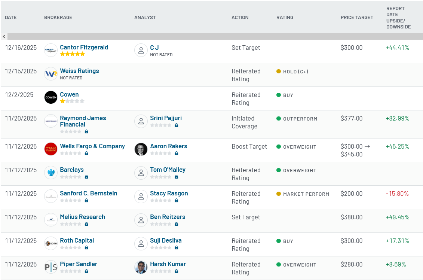Screen dimensions: 423x280
Task: Click the black Cowen logo
Action: [51, 97]
